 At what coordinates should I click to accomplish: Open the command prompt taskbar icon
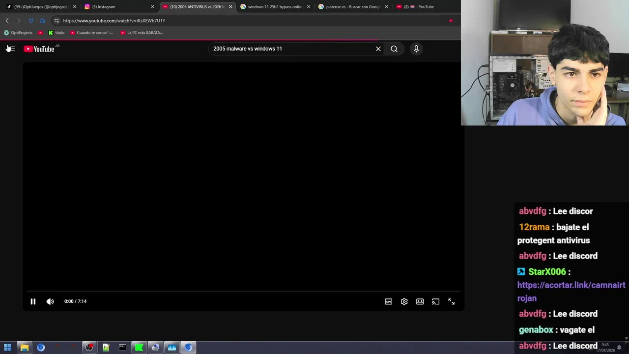122,348
